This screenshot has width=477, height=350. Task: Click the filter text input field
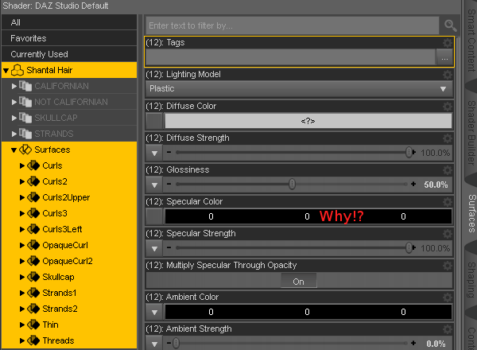293,25
